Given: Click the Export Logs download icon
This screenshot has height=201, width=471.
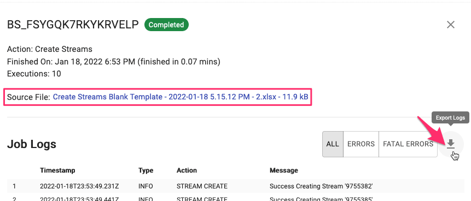Looking at the screenshot, I should point(451,144).
